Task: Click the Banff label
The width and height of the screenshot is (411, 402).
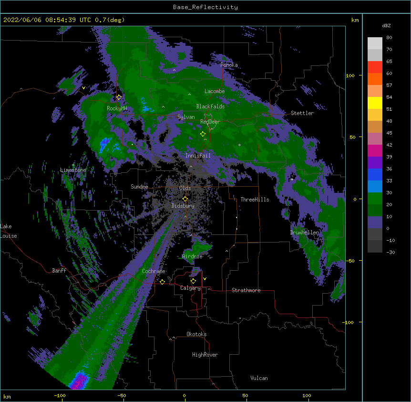Action: click(59, 271)
